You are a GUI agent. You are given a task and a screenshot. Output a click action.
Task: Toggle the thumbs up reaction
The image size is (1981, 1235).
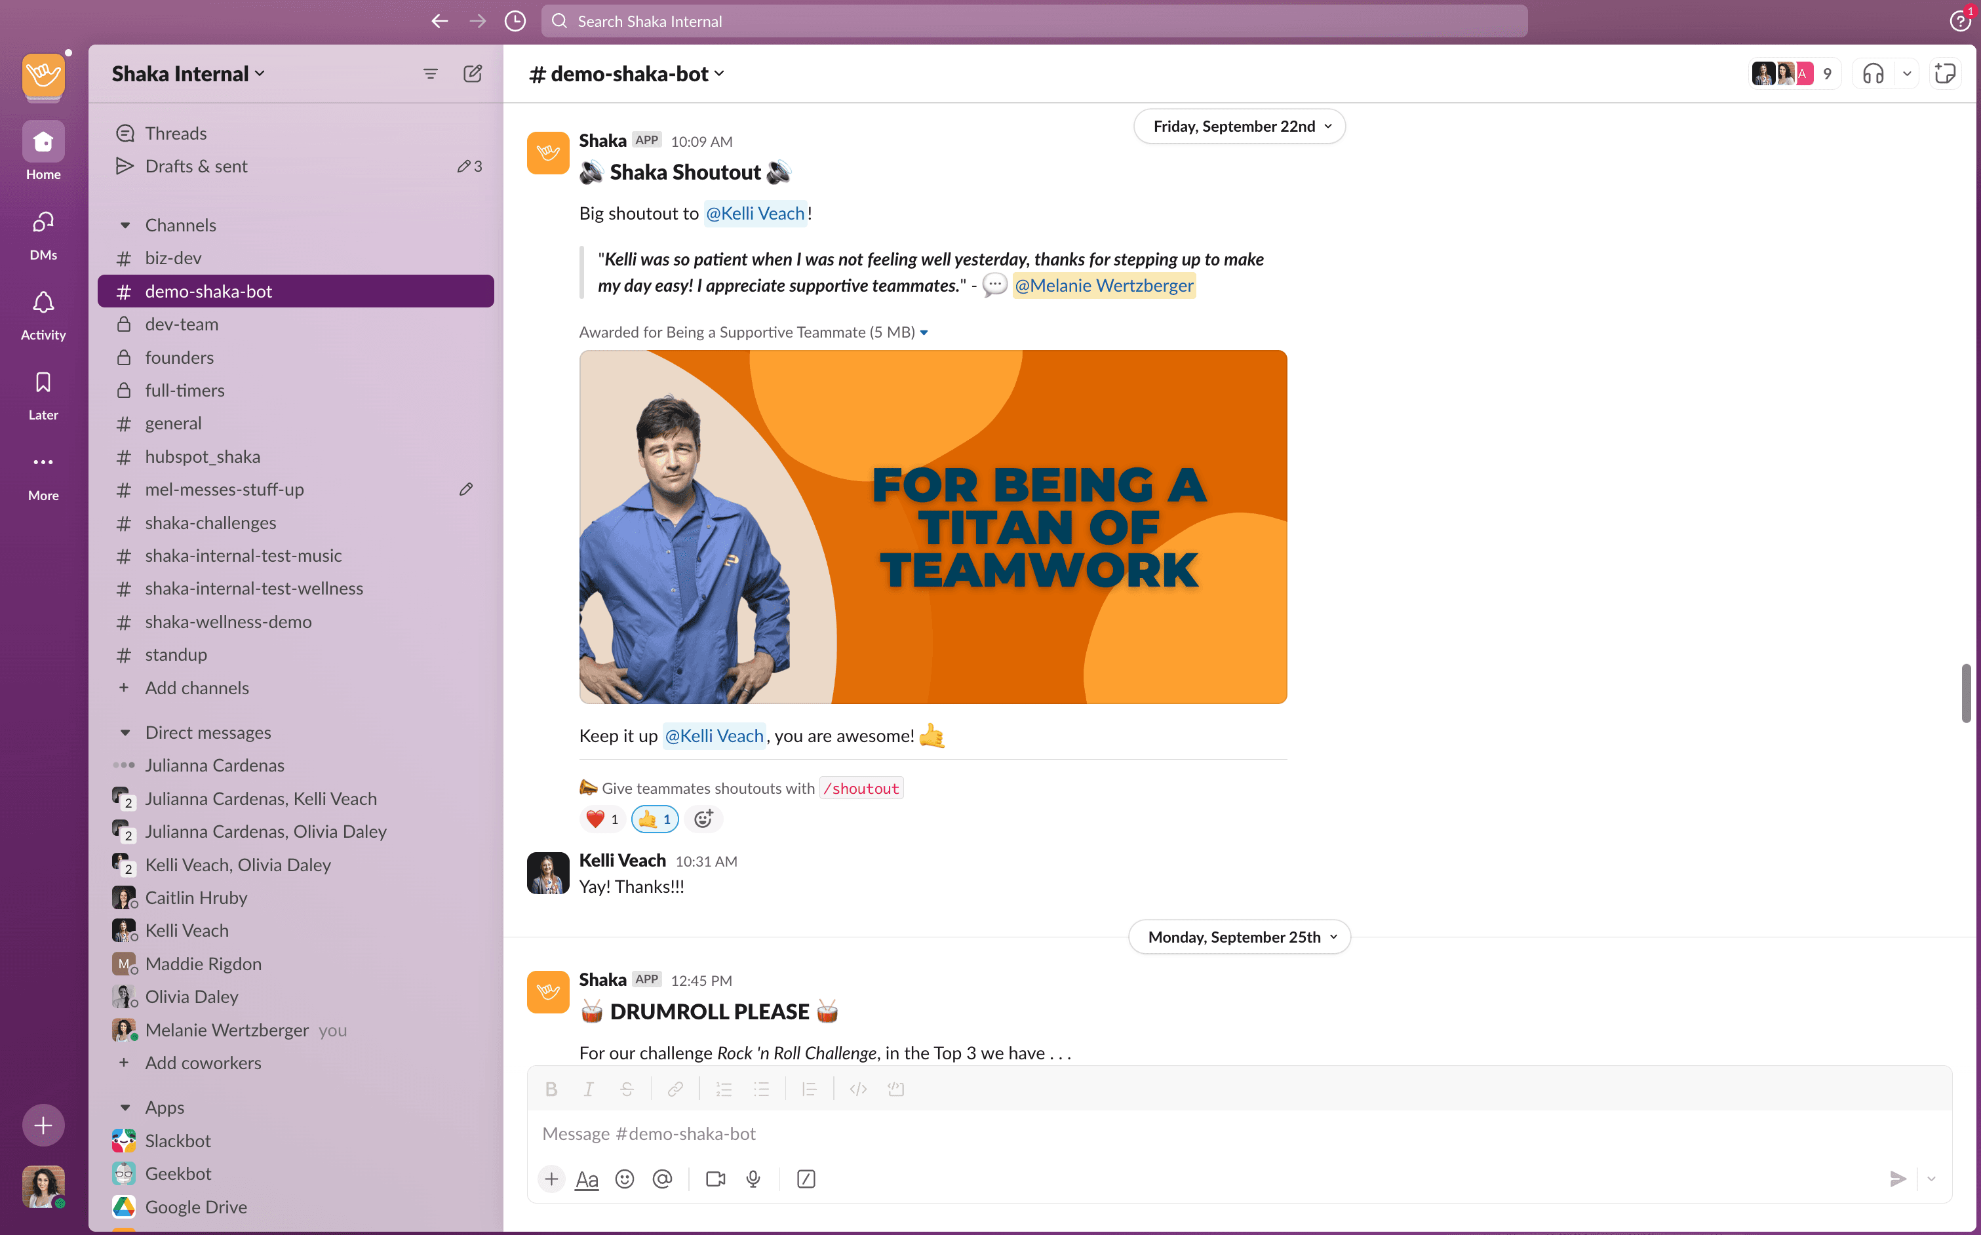[x=655, y=819]
